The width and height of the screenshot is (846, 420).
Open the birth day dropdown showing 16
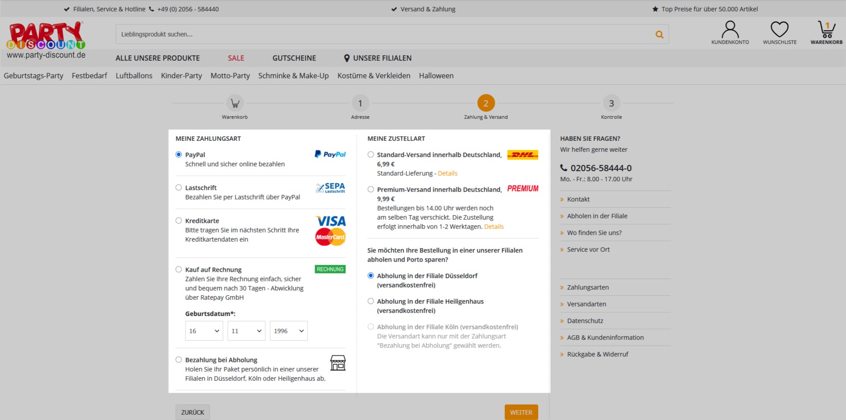tap(204, 331)
